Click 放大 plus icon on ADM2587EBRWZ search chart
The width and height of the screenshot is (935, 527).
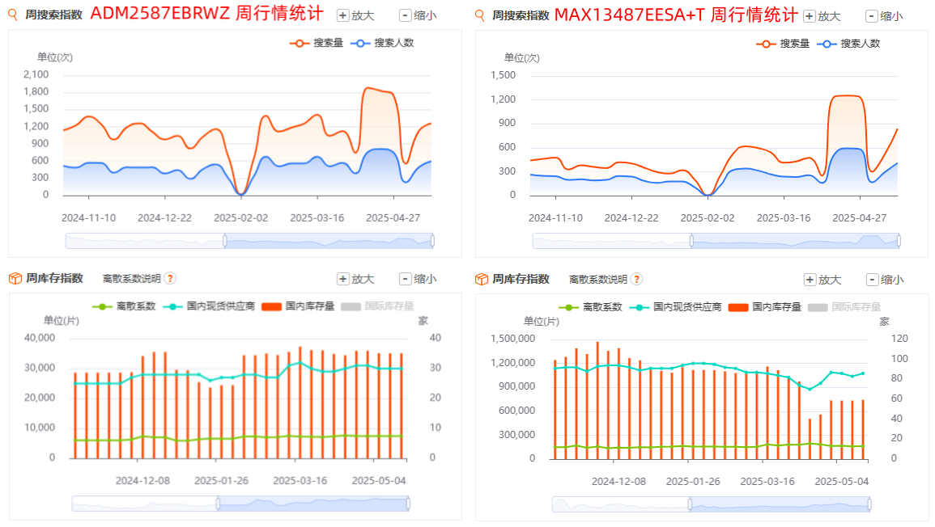(x=343, y=15)
